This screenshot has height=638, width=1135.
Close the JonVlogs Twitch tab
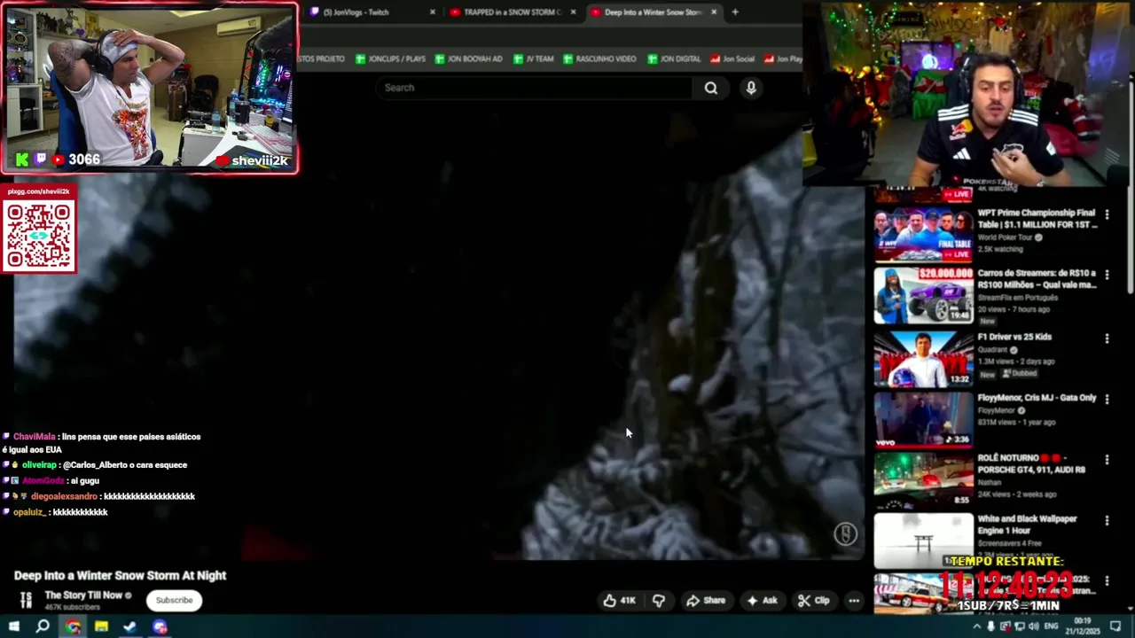click(x=433, y=12)
